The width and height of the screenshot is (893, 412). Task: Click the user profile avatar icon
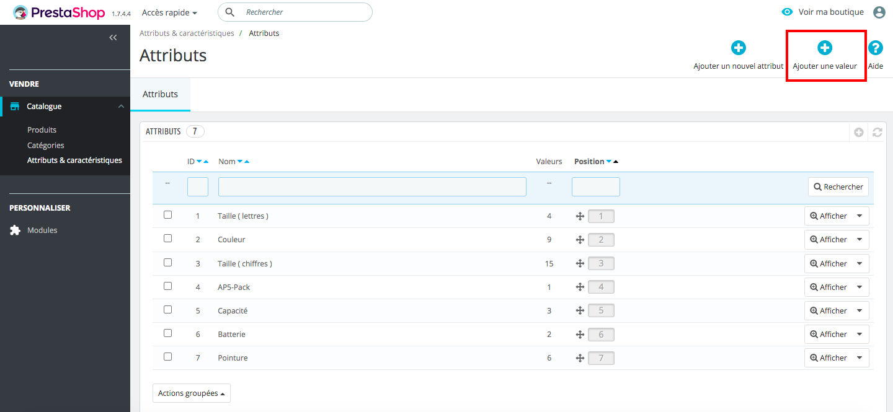[x=879, y=12]
